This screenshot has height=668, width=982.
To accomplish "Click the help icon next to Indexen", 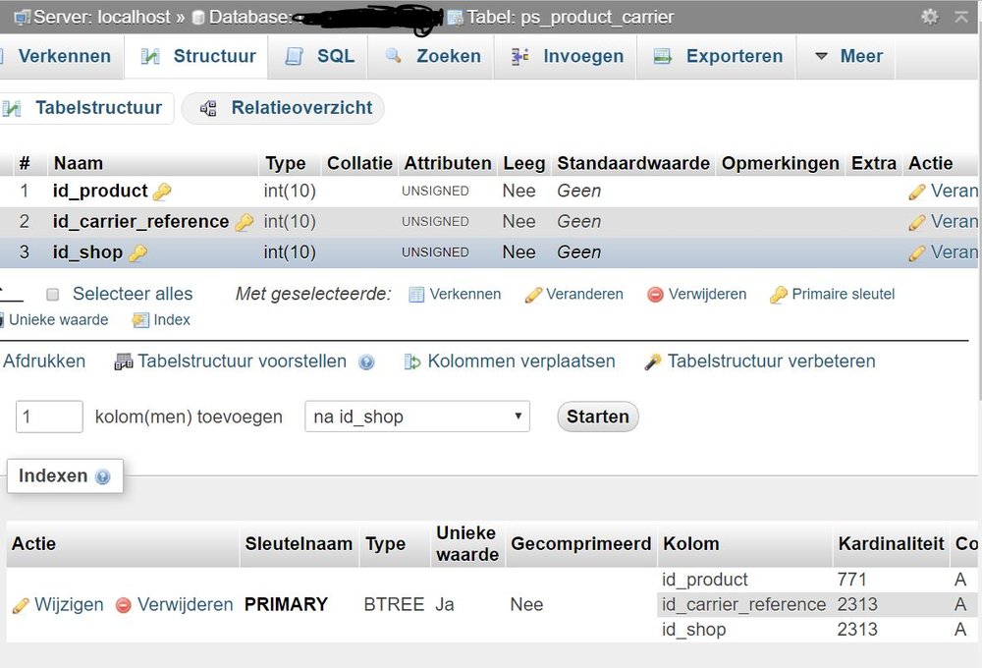I will (x=103, y=477).
